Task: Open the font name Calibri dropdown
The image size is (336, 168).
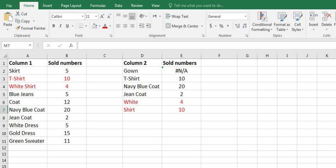Action: [83, 16]
